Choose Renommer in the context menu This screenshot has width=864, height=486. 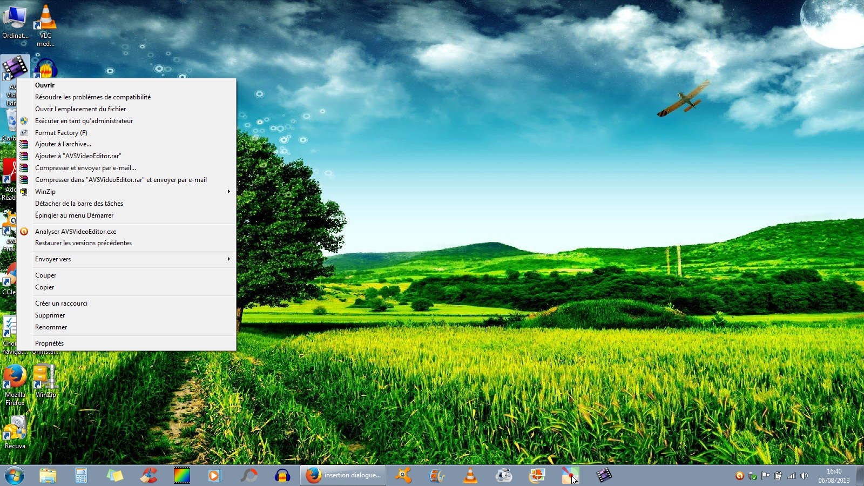coord(126,327)
